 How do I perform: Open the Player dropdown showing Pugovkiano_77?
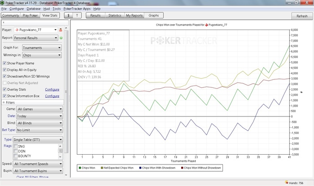[36, 30]
